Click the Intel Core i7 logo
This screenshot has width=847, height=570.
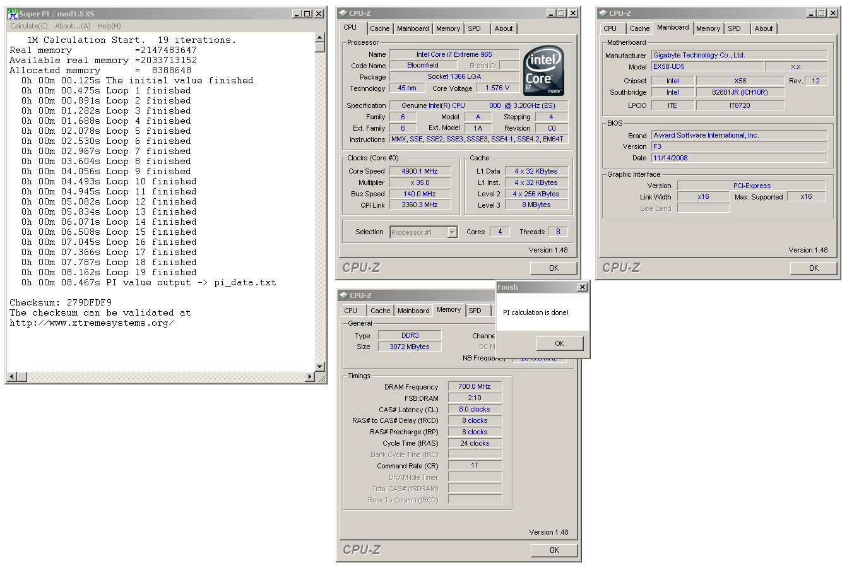coord(543,71)
